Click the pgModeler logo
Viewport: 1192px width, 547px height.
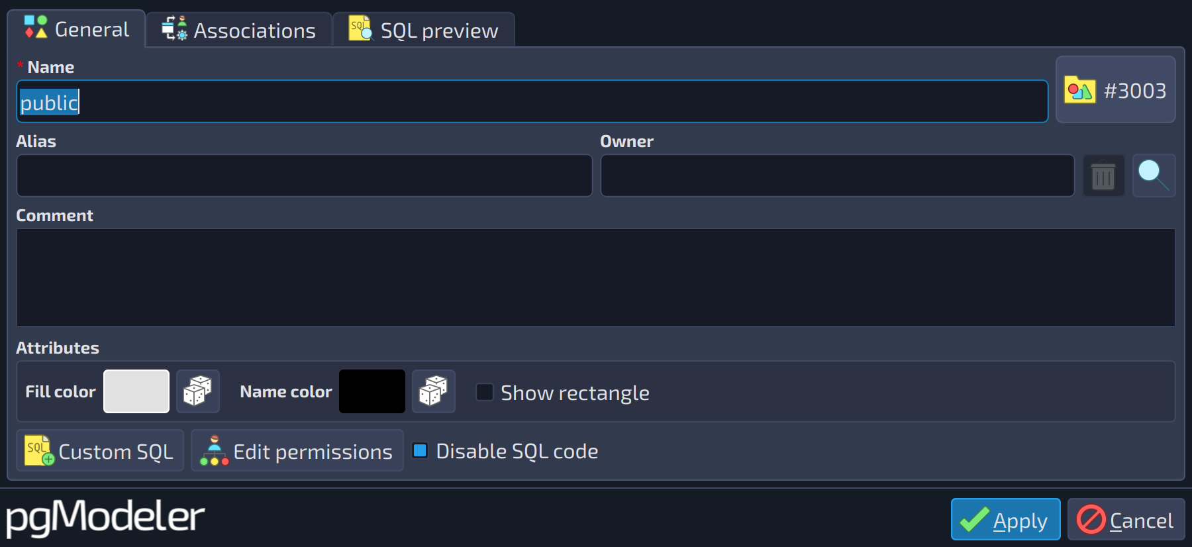pyautogui.click(x=105, y=517)
